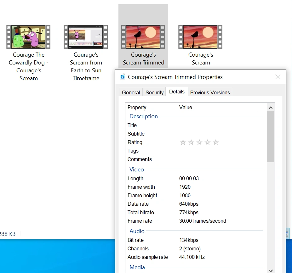Click the Video section heading
The image size is (292, 273).
[136, 170]
